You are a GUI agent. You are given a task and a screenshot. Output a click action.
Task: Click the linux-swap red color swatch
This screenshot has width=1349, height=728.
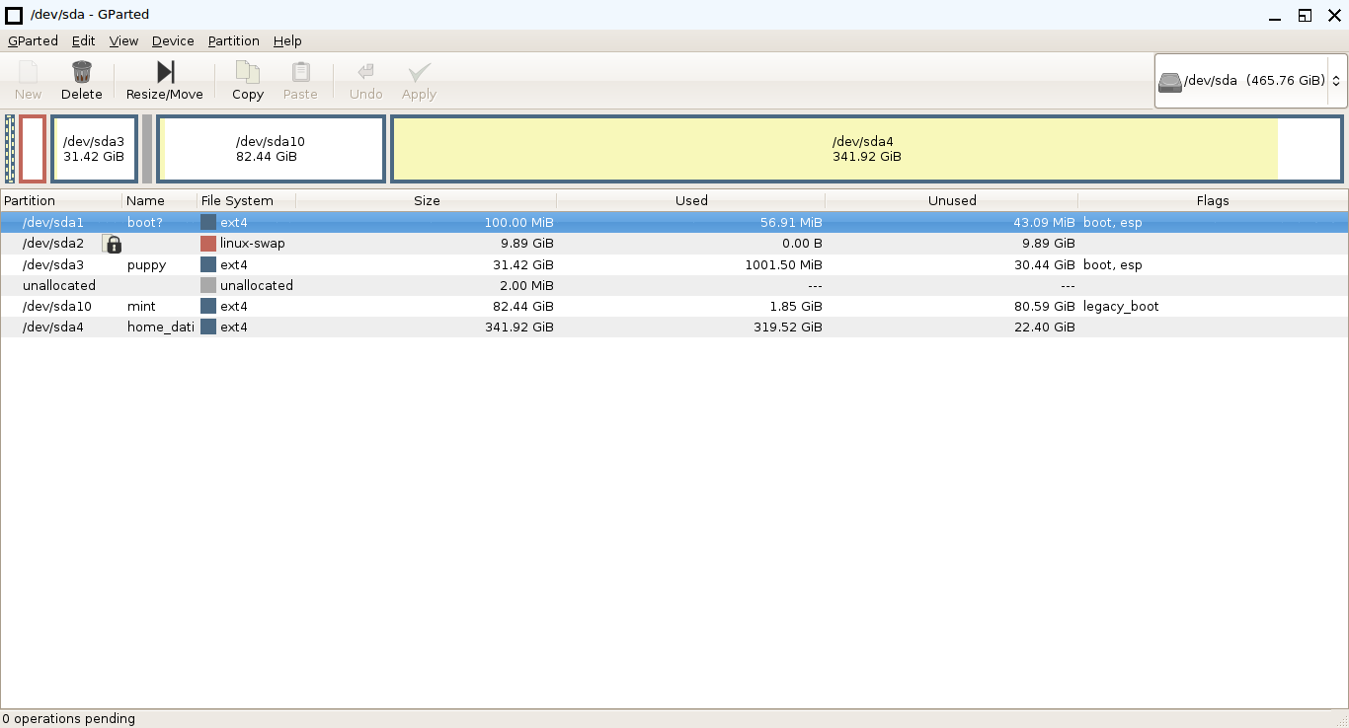(208, 244)
